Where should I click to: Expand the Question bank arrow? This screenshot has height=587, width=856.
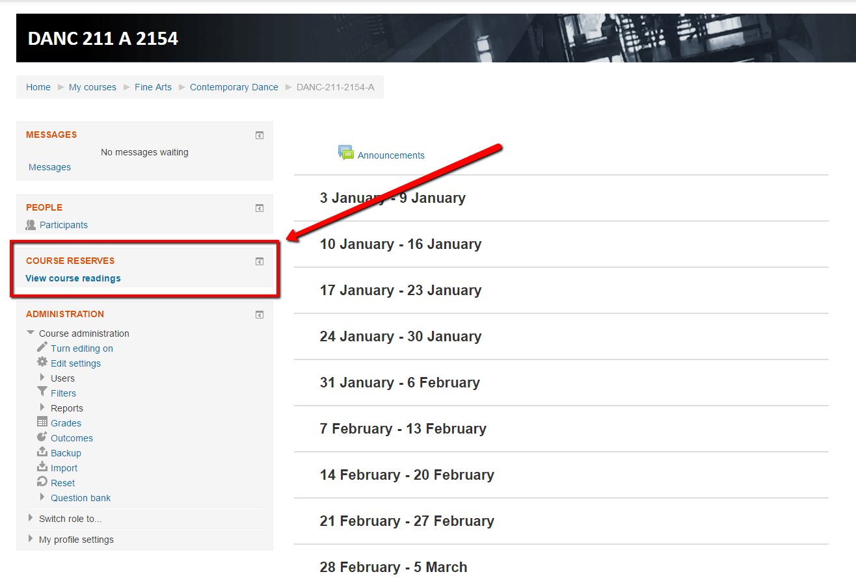(42, 497)
